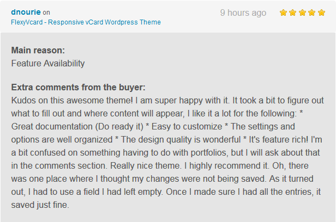Click the 'Easy to customize' phrase
This screenshot has height=222, width=336.
click(187, 126)
